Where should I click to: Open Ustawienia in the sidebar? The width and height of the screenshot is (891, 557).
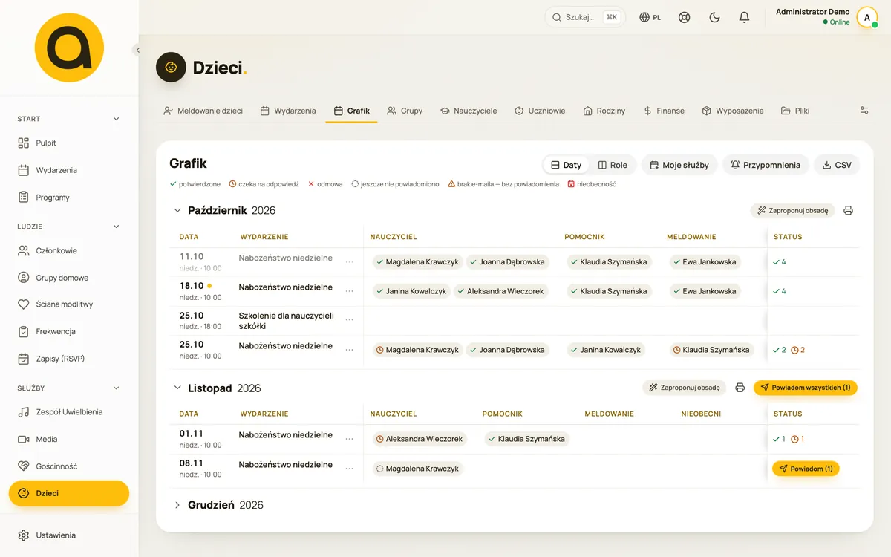point(69,535)
